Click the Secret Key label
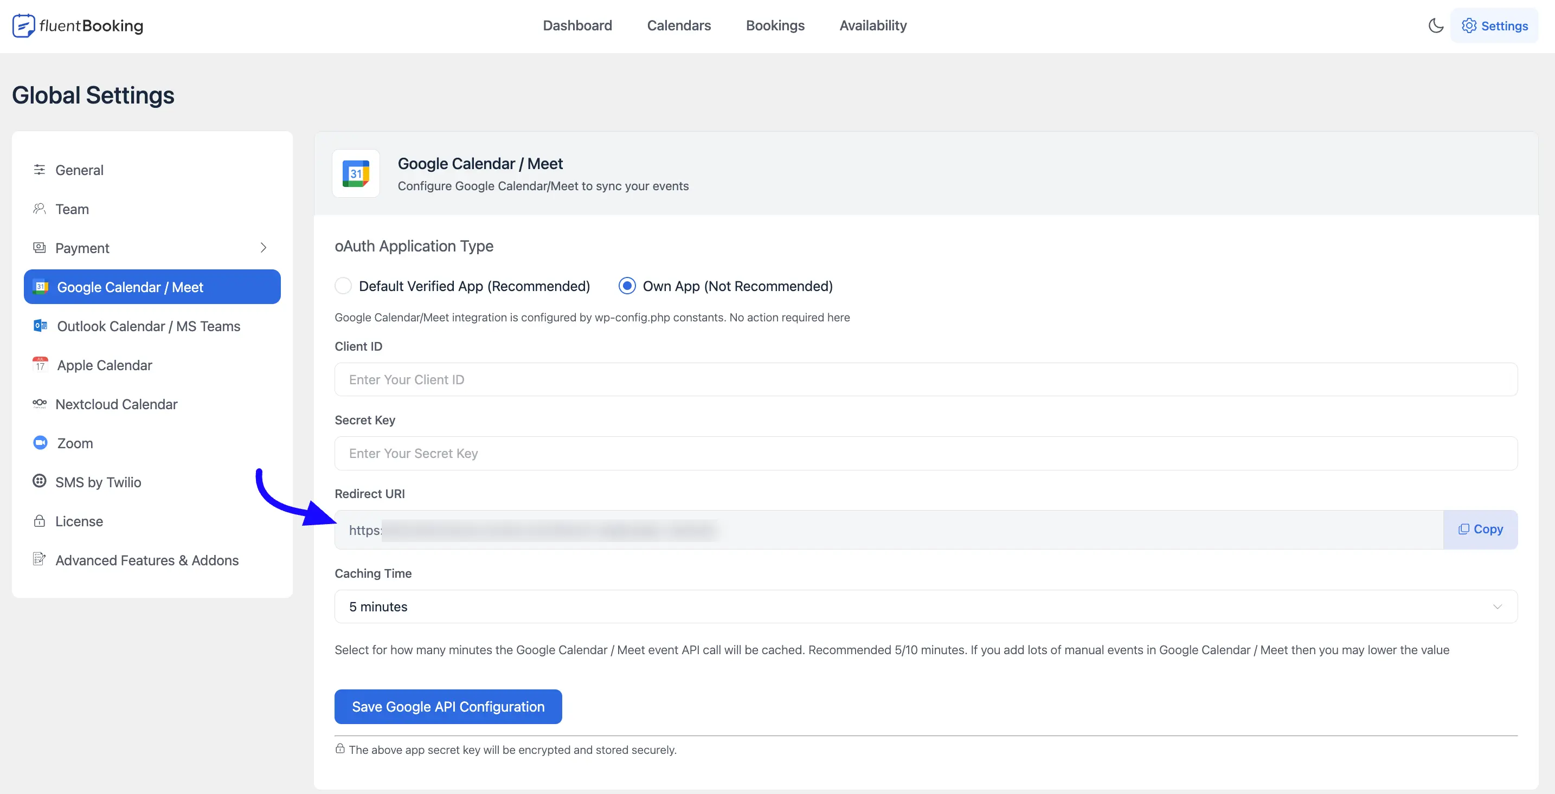This screenshot has height=794, width=1555. coord(364,420)
